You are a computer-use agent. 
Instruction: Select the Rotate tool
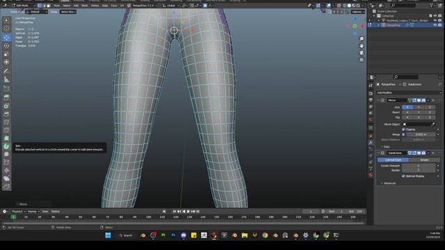pos(6,46)
